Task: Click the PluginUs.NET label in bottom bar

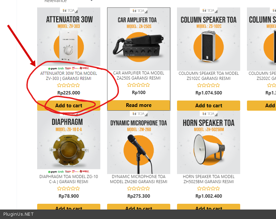Action: (x=18, y=214)
